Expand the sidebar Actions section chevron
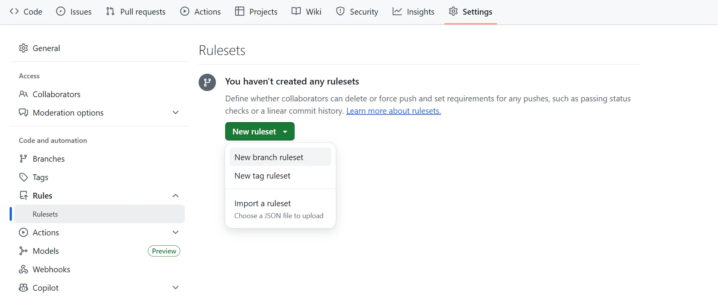Viewport: 718px width, 298px height. 176,232
